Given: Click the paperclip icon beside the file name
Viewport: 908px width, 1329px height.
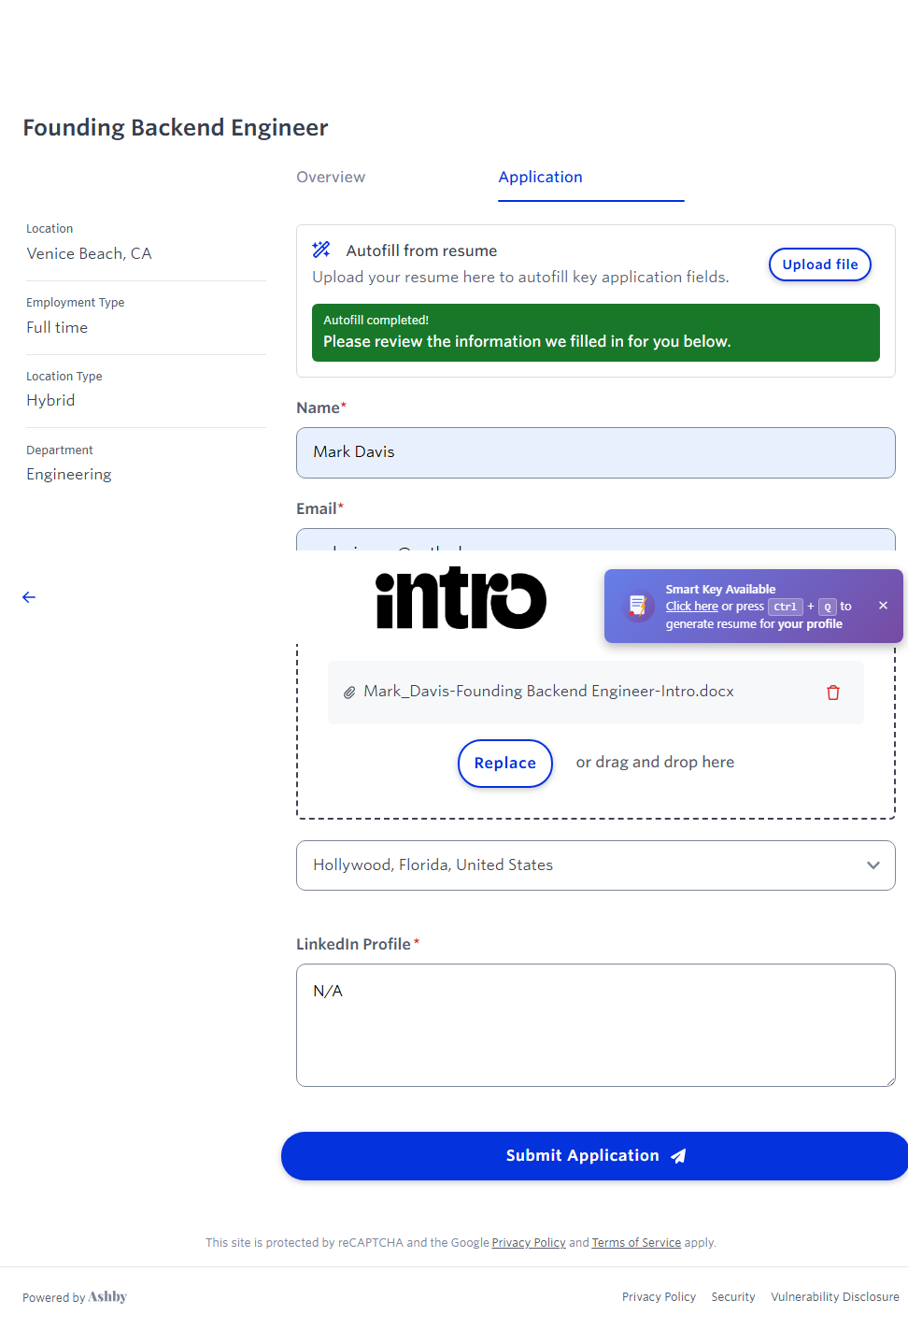Looking at the screenshot, I should [349, 693].
